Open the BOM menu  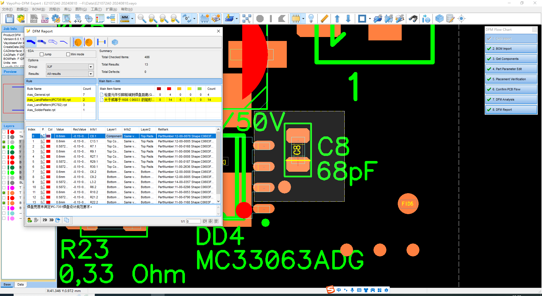point(38,9)
